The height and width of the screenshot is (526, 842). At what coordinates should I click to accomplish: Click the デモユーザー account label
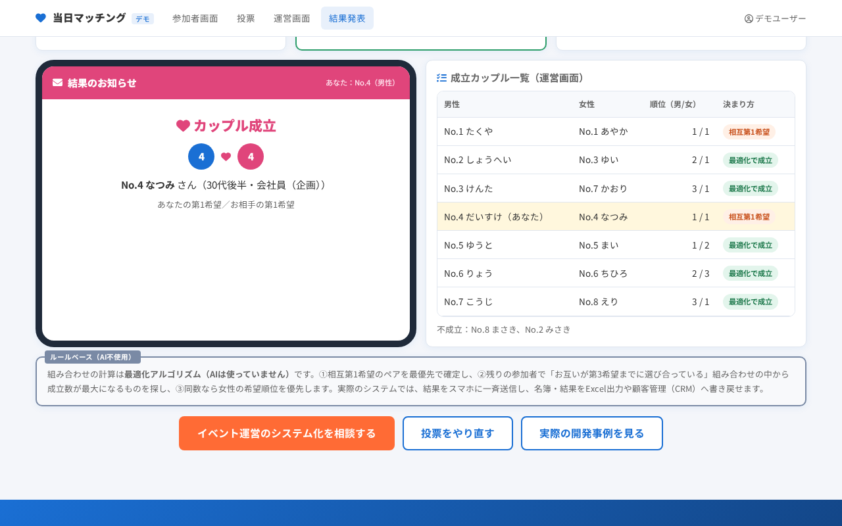[x=781, y=18]
